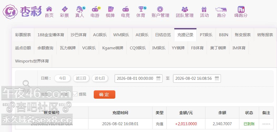Open the 彩票 lottery ticket icon
Screen dimensions: 277x132
tap(65, 9)
